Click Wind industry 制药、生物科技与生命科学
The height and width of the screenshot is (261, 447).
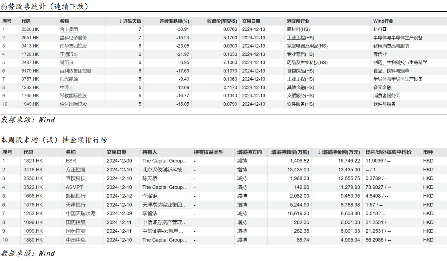click(x=400, y=63)
